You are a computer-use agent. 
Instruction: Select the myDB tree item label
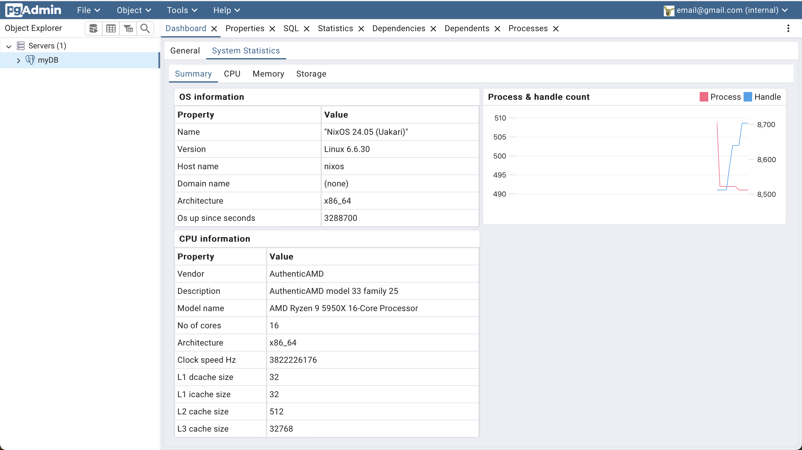coord(48,60)
